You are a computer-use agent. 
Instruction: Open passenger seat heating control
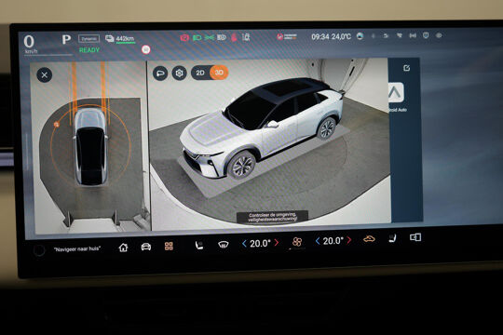point(392,238)
